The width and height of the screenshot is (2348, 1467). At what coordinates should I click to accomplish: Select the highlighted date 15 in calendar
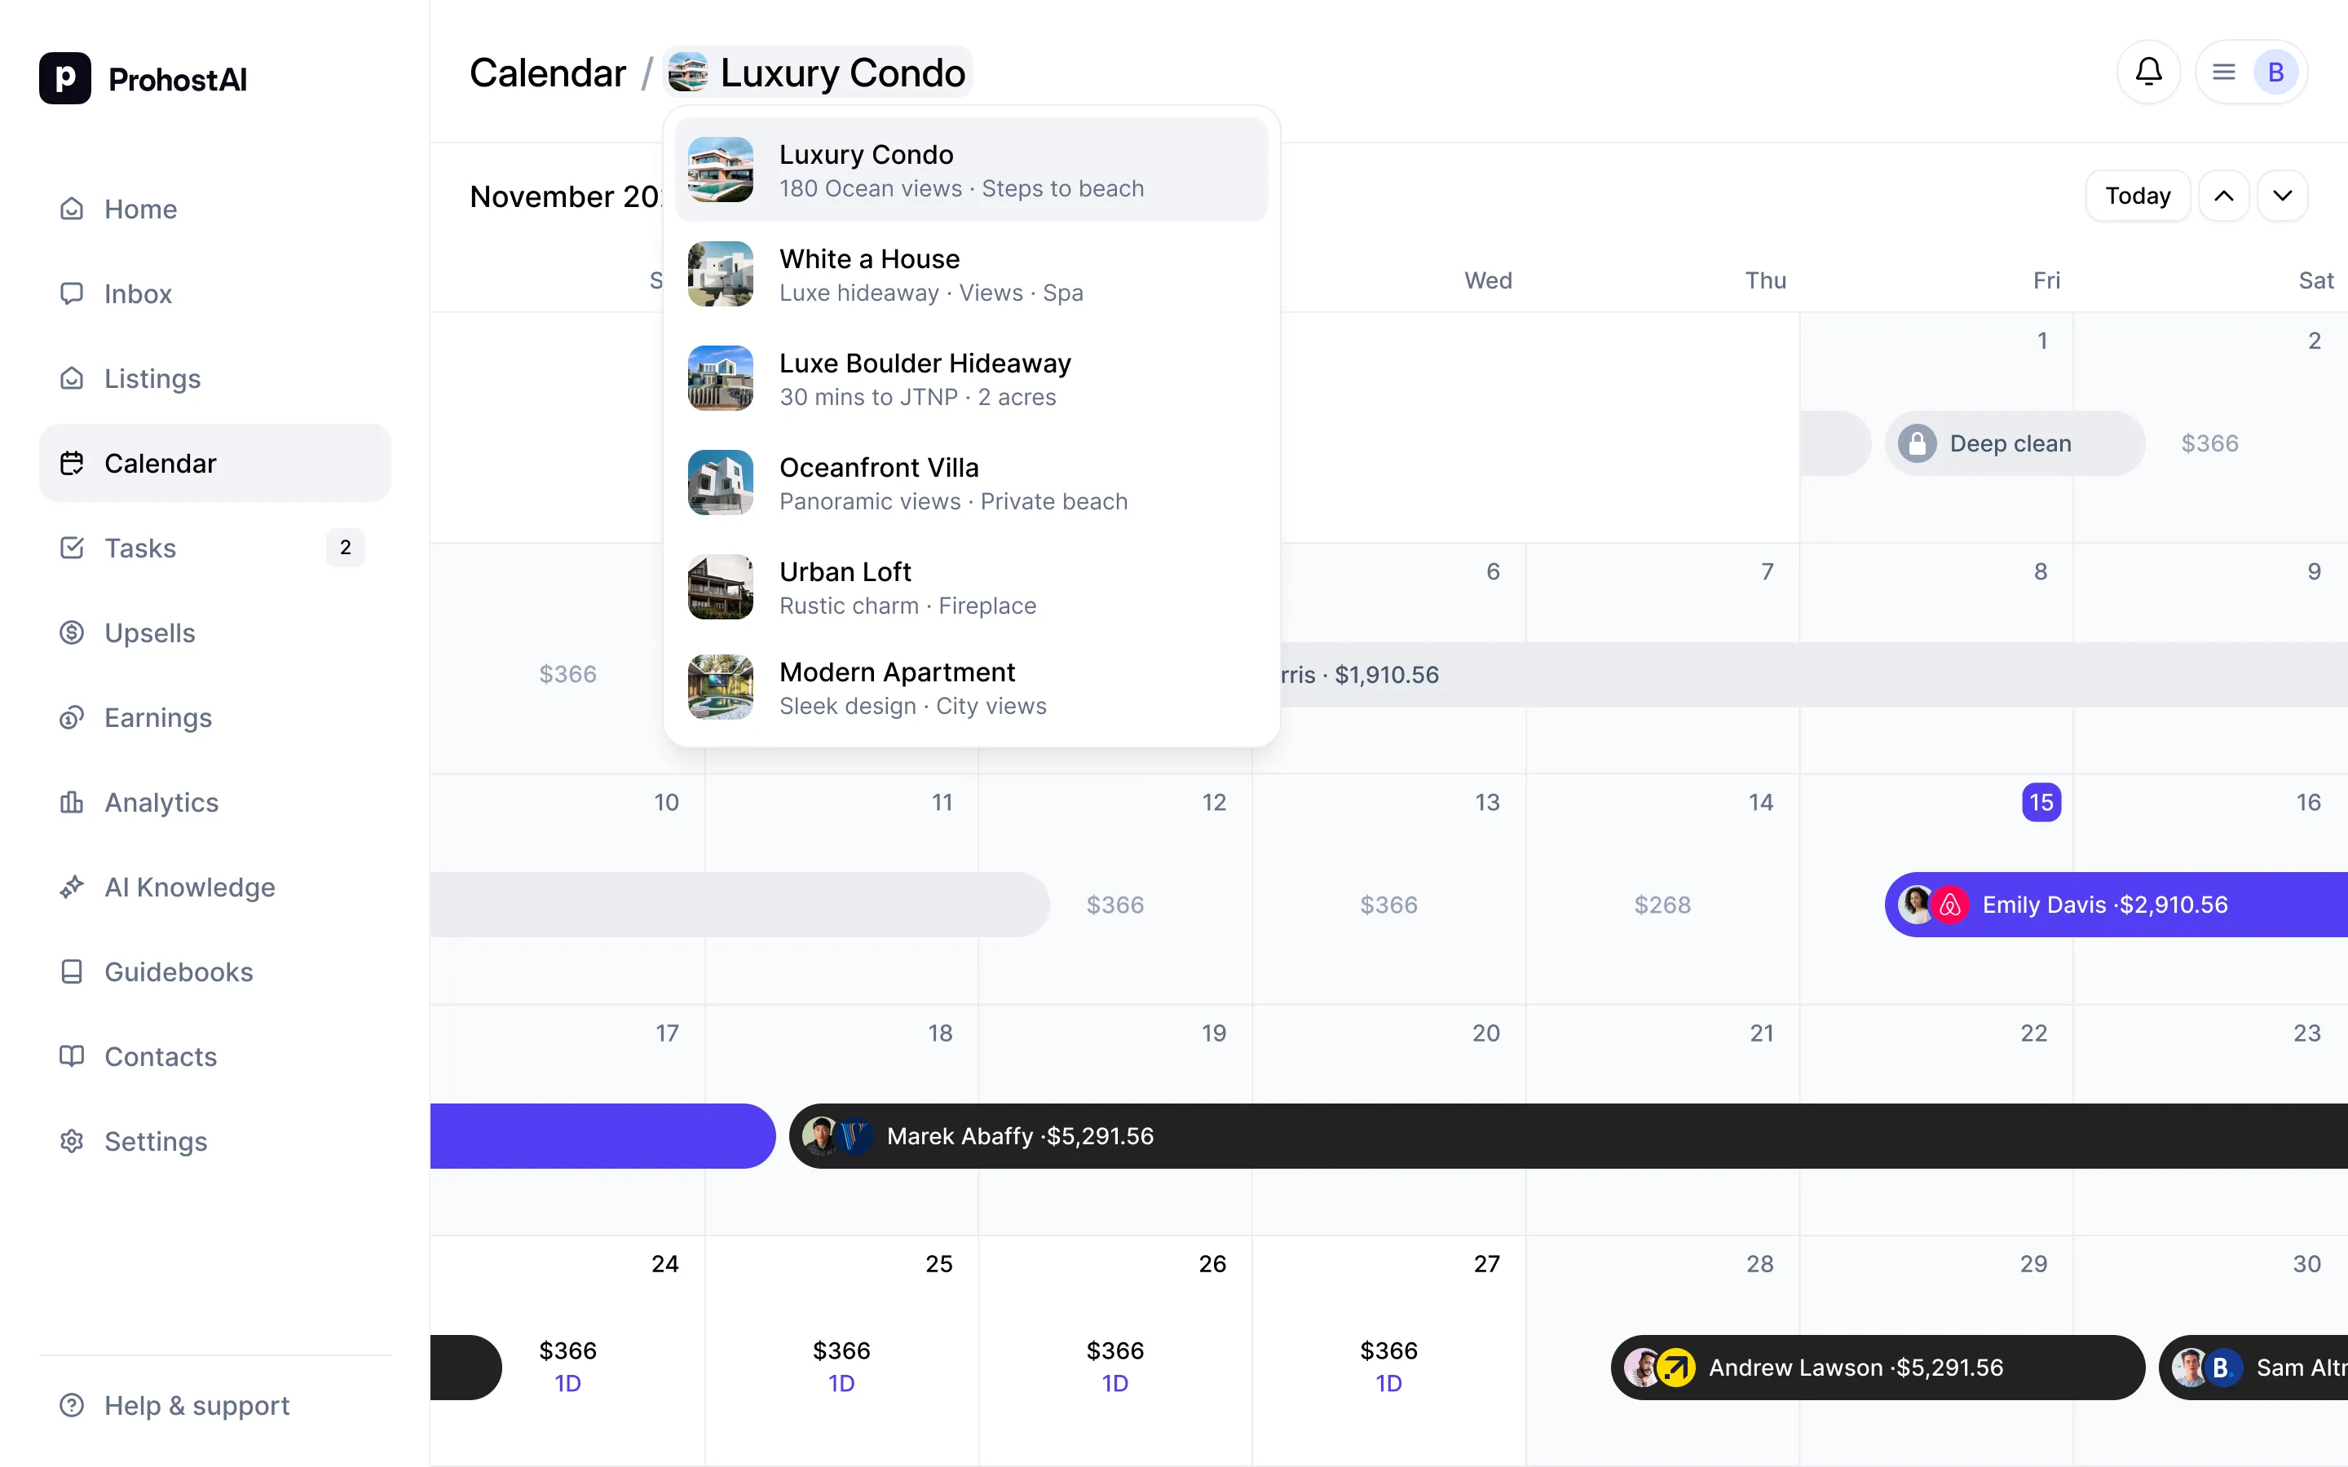pyautogui.click(x=2041, y=803)
